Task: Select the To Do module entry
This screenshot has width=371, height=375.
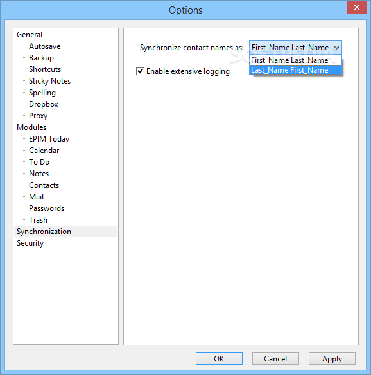Action: [39, 162]
